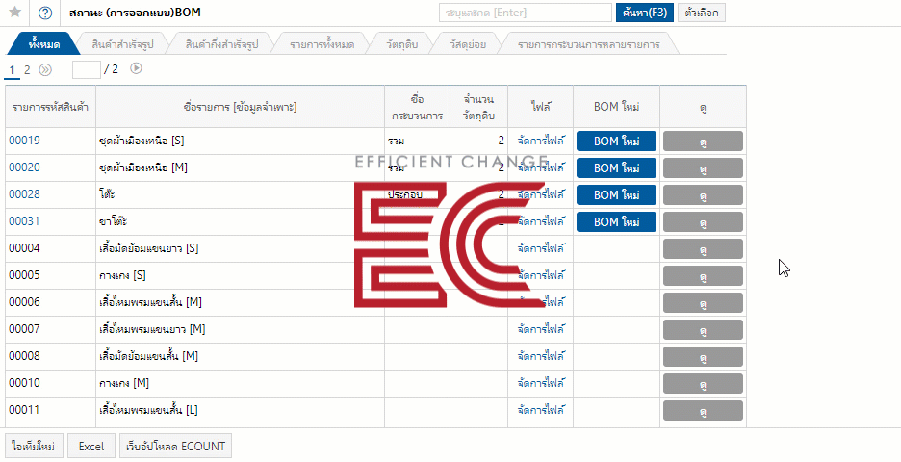Click BOM ใหม่ button for 00028
The image size is (901, 462).
tap(616, 195)
